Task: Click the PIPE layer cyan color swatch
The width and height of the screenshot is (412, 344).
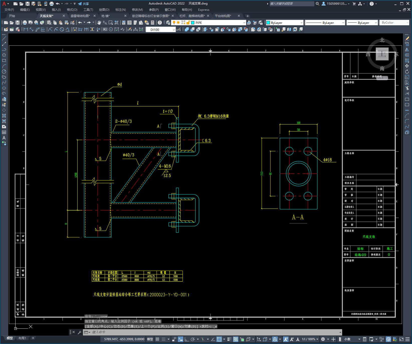Action: coord(193,23)
